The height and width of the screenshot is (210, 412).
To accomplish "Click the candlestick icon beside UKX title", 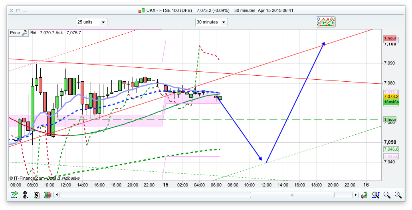I will coord(141,11).
